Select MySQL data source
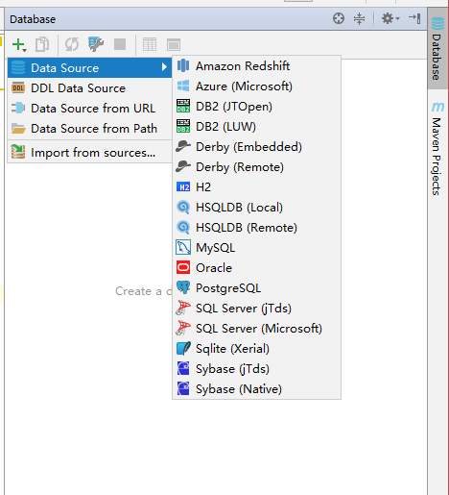This screenshot has height=495, width=449. click(x=256, y=248)
